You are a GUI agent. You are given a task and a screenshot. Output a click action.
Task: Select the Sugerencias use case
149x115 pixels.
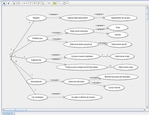[36, 60]
